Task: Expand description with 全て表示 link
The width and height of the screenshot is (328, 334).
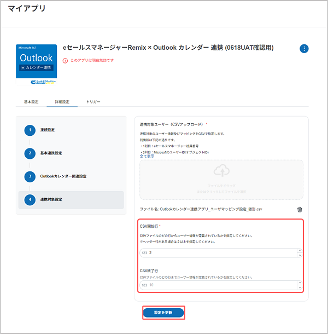Action: click(x=147, y=156)
